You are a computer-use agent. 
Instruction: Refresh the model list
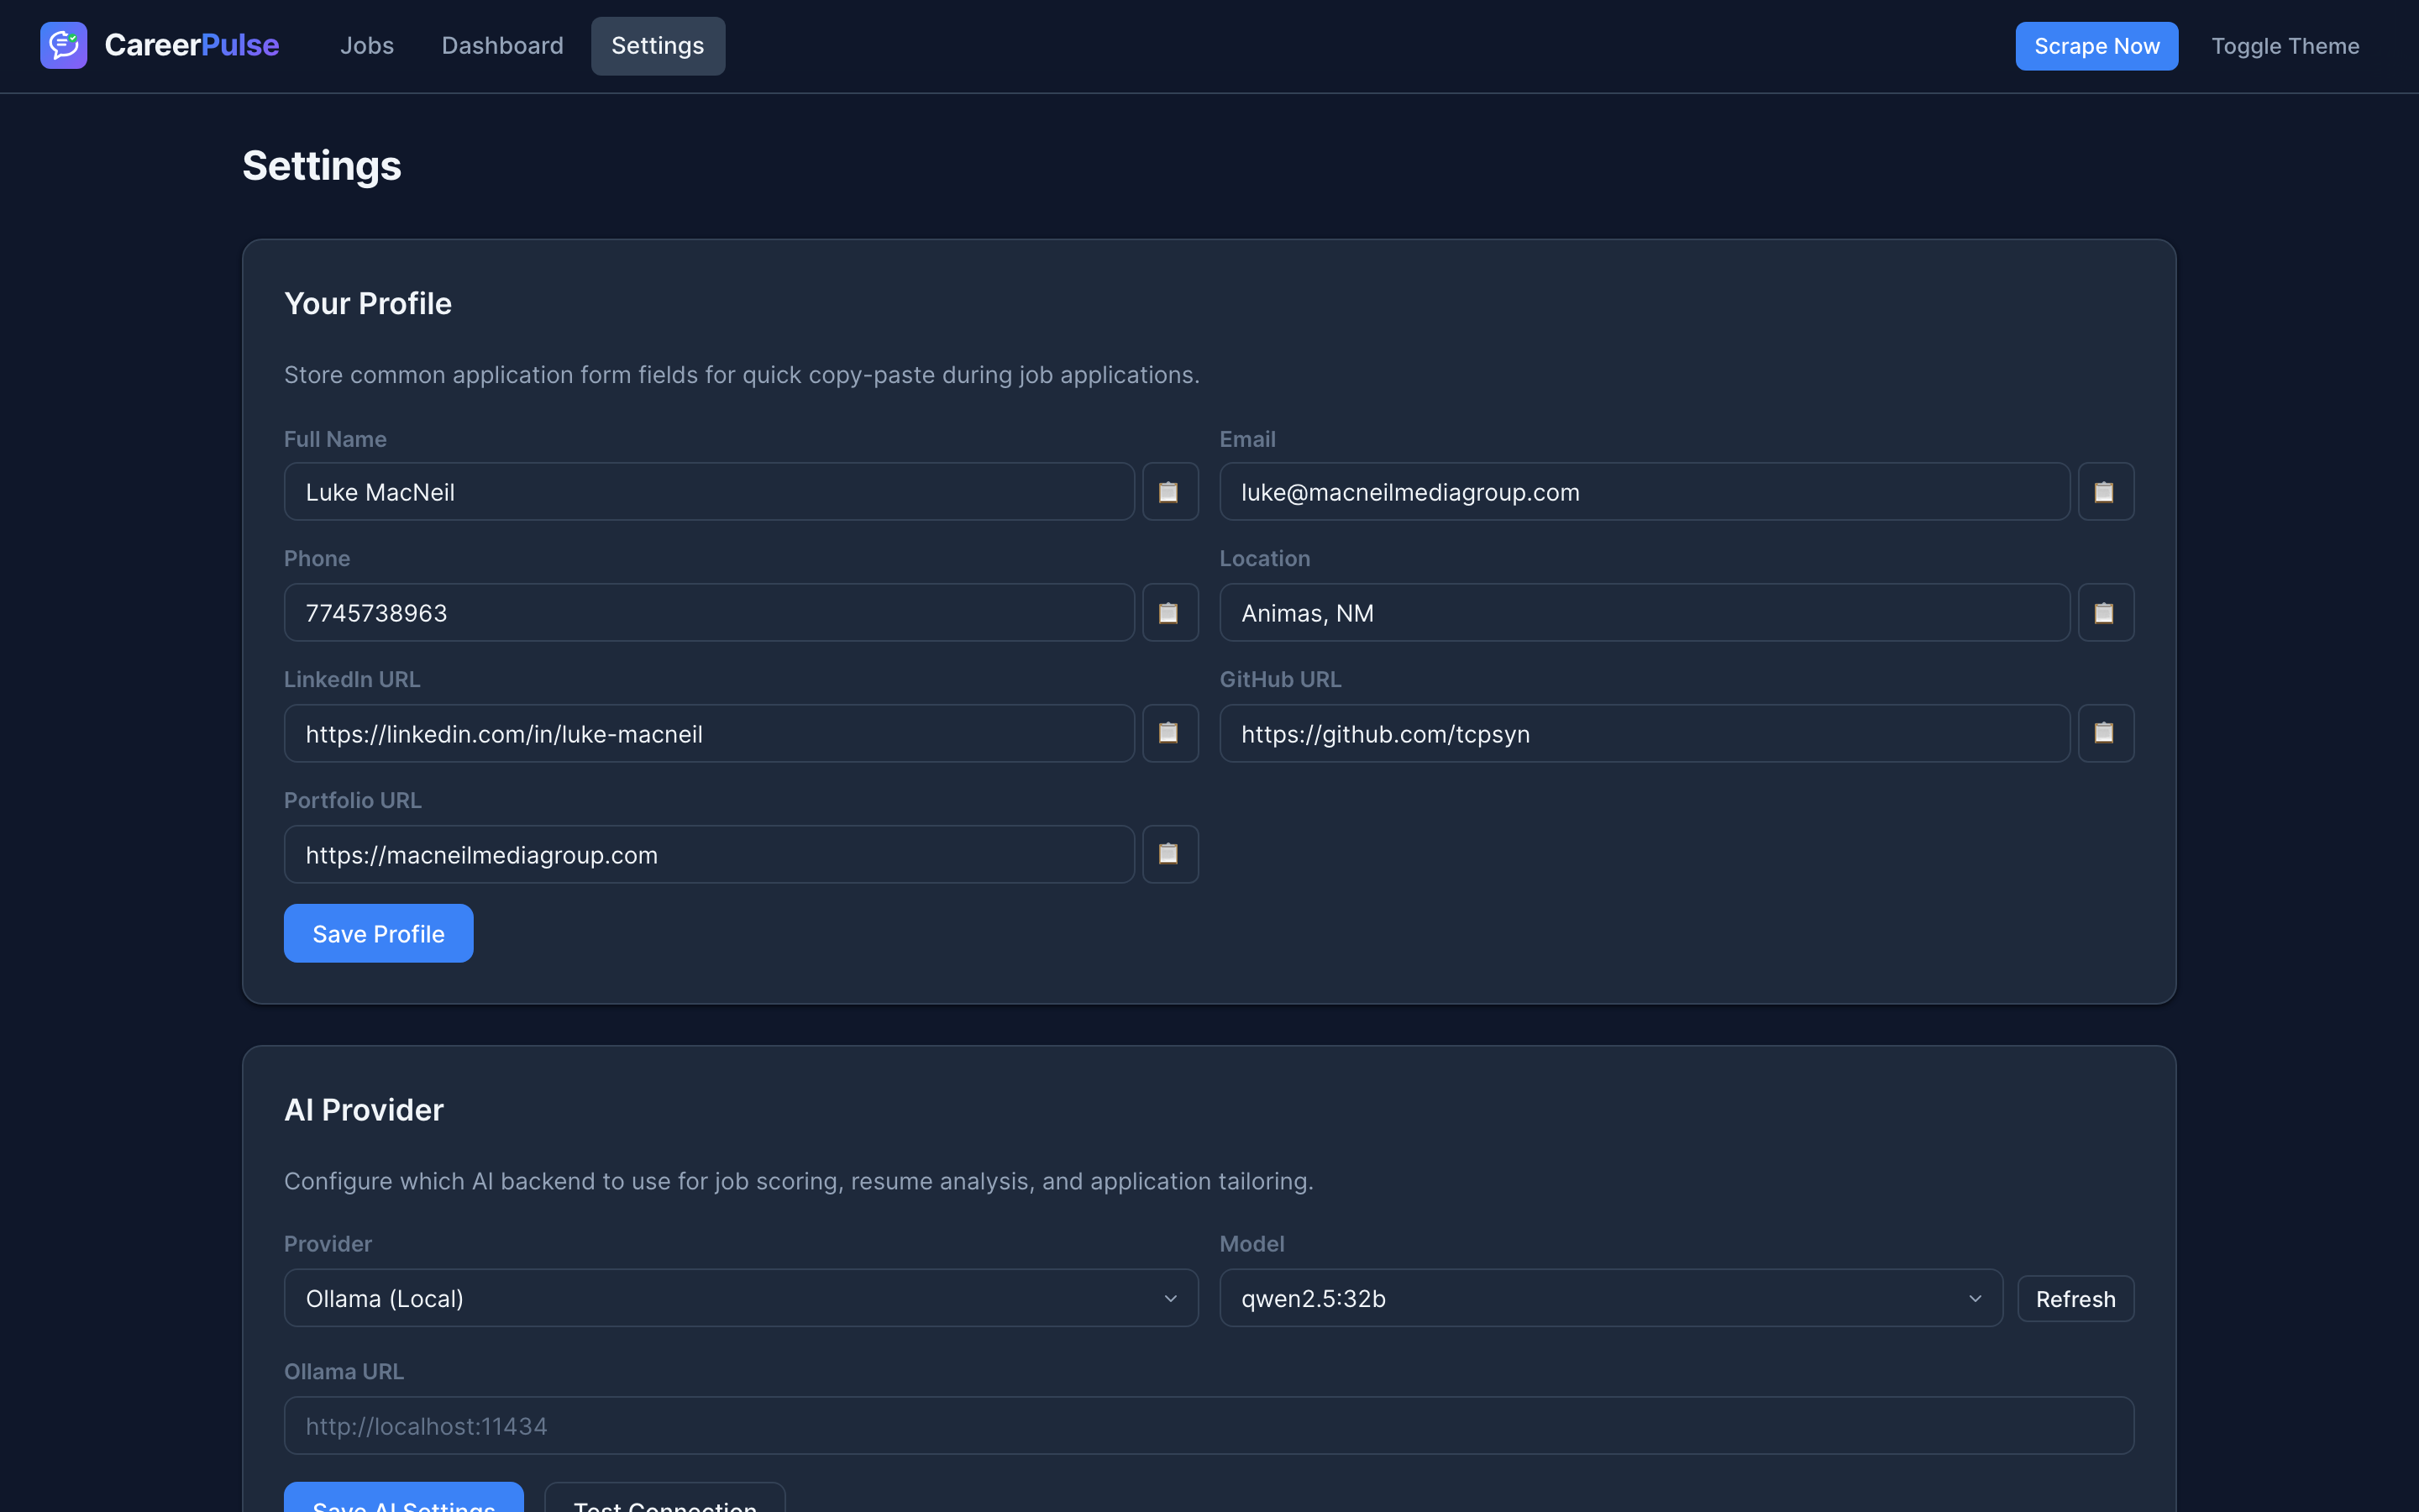2075,1298
